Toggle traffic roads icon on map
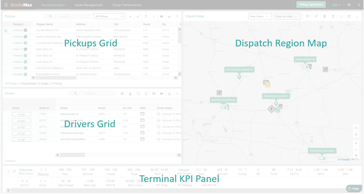The image size is (364, 194). point(356,128)
